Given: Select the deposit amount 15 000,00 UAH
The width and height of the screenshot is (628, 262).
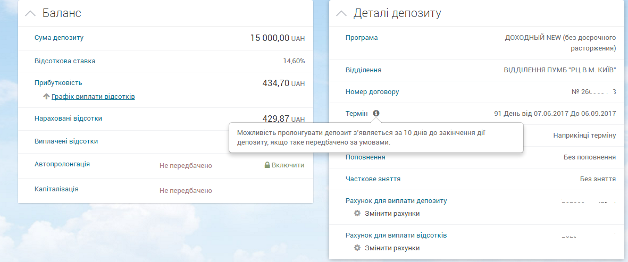Looking at the screenshot, I should [x=278, y=38].
